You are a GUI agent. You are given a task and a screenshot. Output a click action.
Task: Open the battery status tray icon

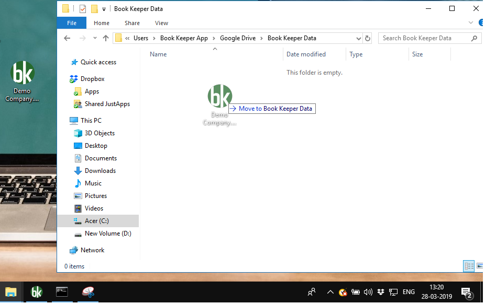[356, 293]
